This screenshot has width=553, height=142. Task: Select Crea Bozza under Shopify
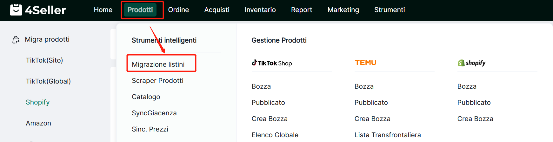[x=475, y=119]
